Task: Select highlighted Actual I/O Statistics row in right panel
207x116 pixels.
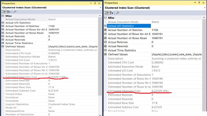Action: [x=129, y=26]
